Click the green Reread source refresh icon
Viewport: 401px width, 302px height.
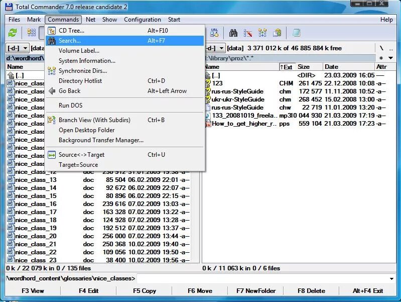point(13,33)
